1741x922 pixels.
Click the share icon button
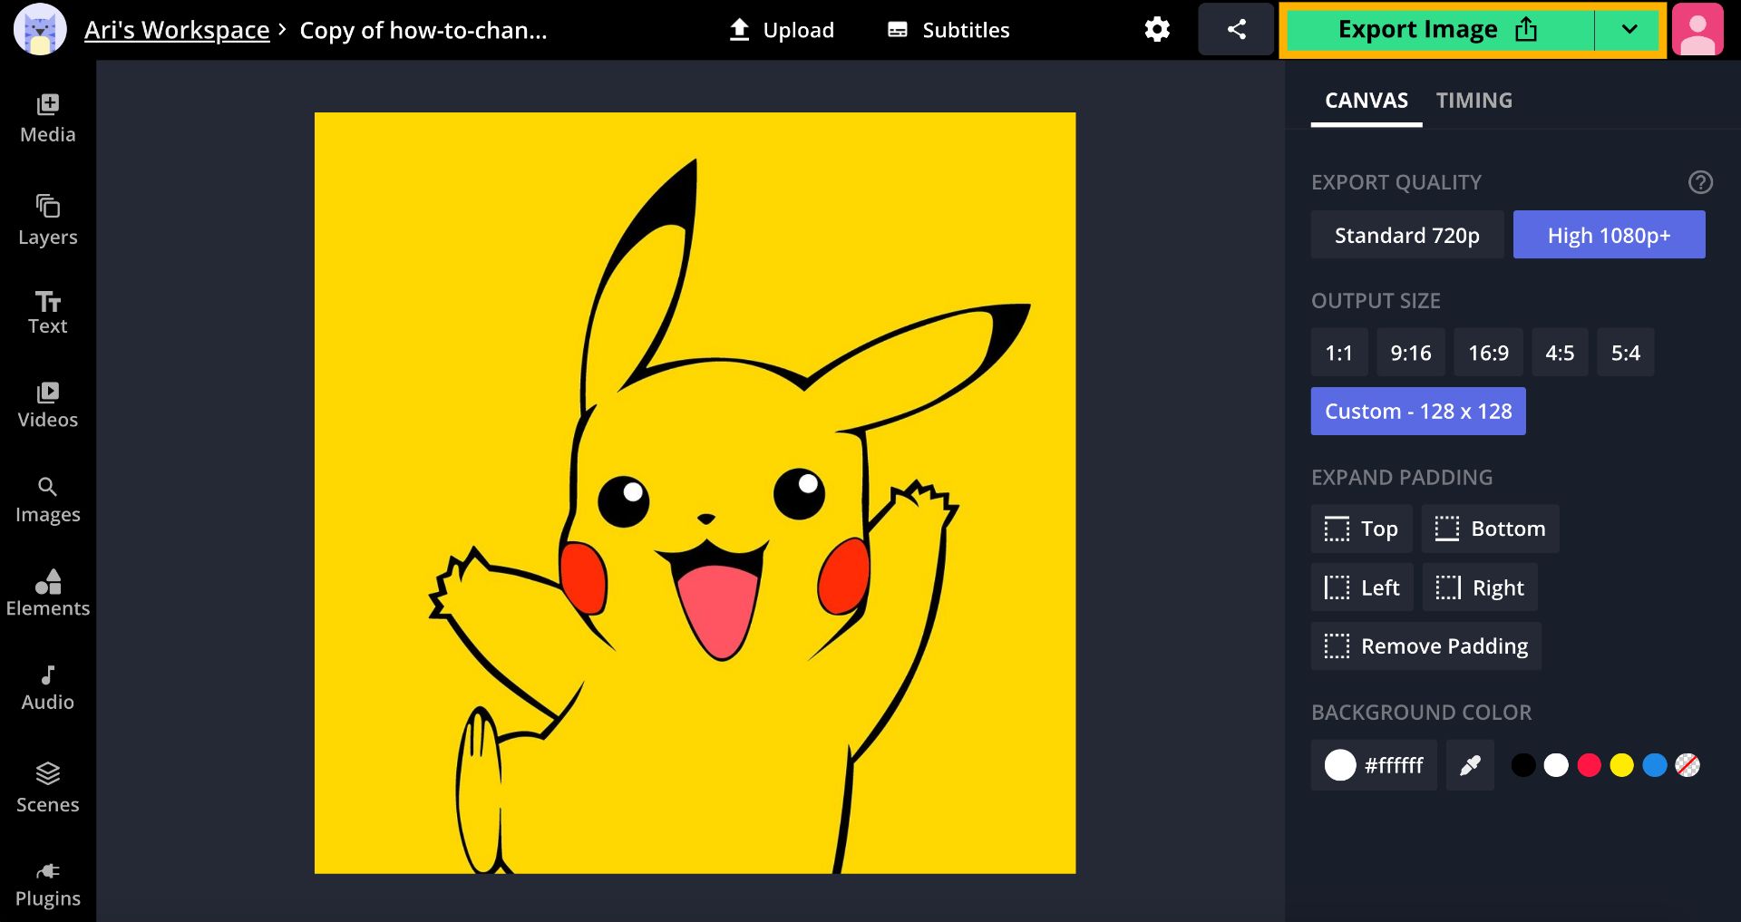pos(1236,30)
